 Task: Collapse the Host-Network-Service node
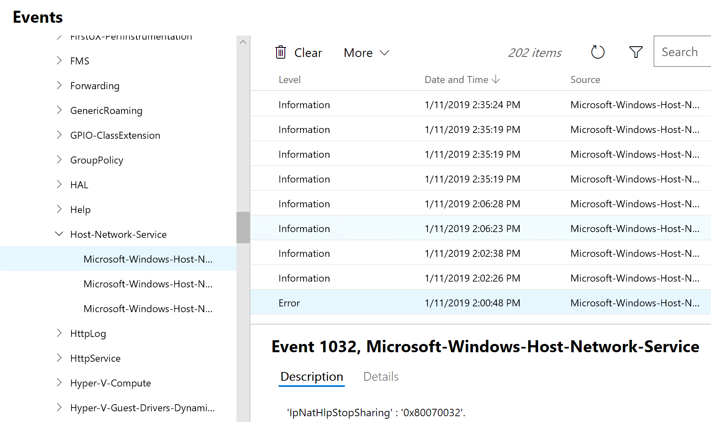pos(59,234)
